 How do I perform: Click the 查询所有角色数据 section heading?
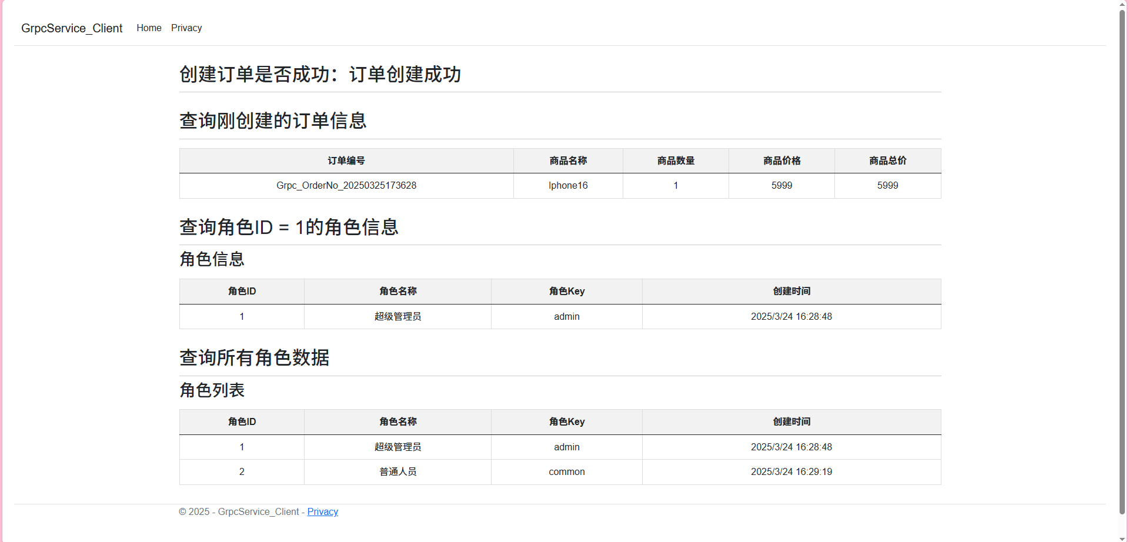[x=254, y=357]
